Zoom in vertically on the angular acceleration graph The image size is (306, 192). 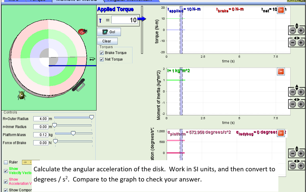click(301, 154)
